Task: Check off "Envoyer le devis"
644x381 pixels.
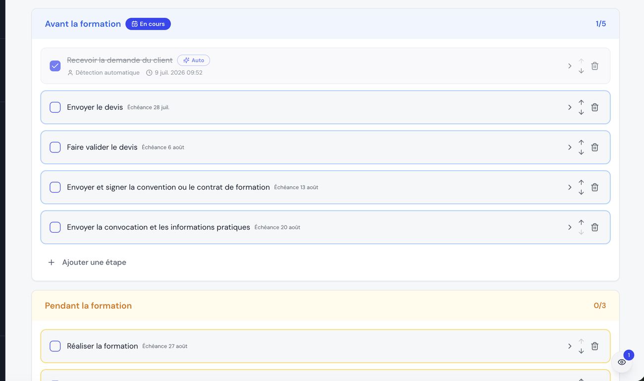Action: [x=55, y=107]
